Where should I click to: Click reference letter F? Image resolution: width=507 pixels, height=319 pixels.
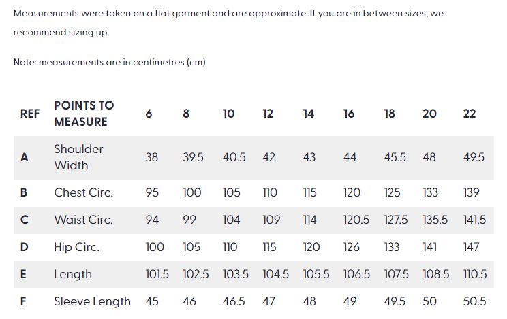[24, 301]
